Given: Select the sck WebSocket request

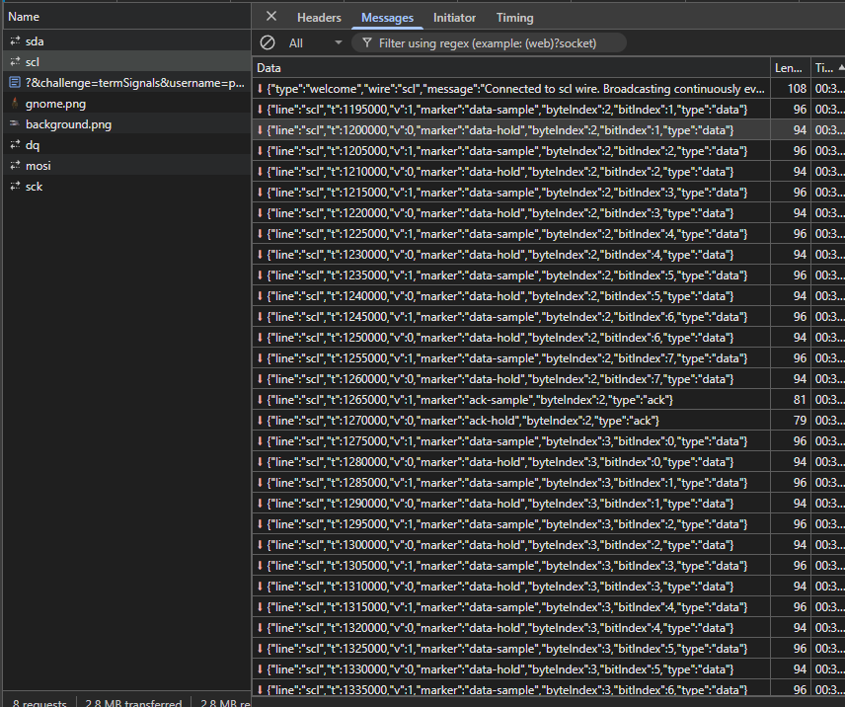Looking at the screenshot, I should [127, 187].
